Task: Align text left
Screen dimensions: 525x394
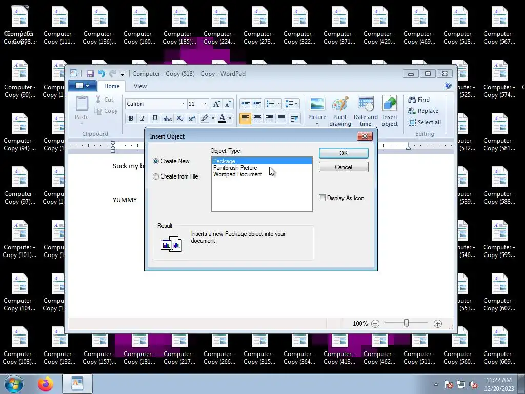Action: 245,119
